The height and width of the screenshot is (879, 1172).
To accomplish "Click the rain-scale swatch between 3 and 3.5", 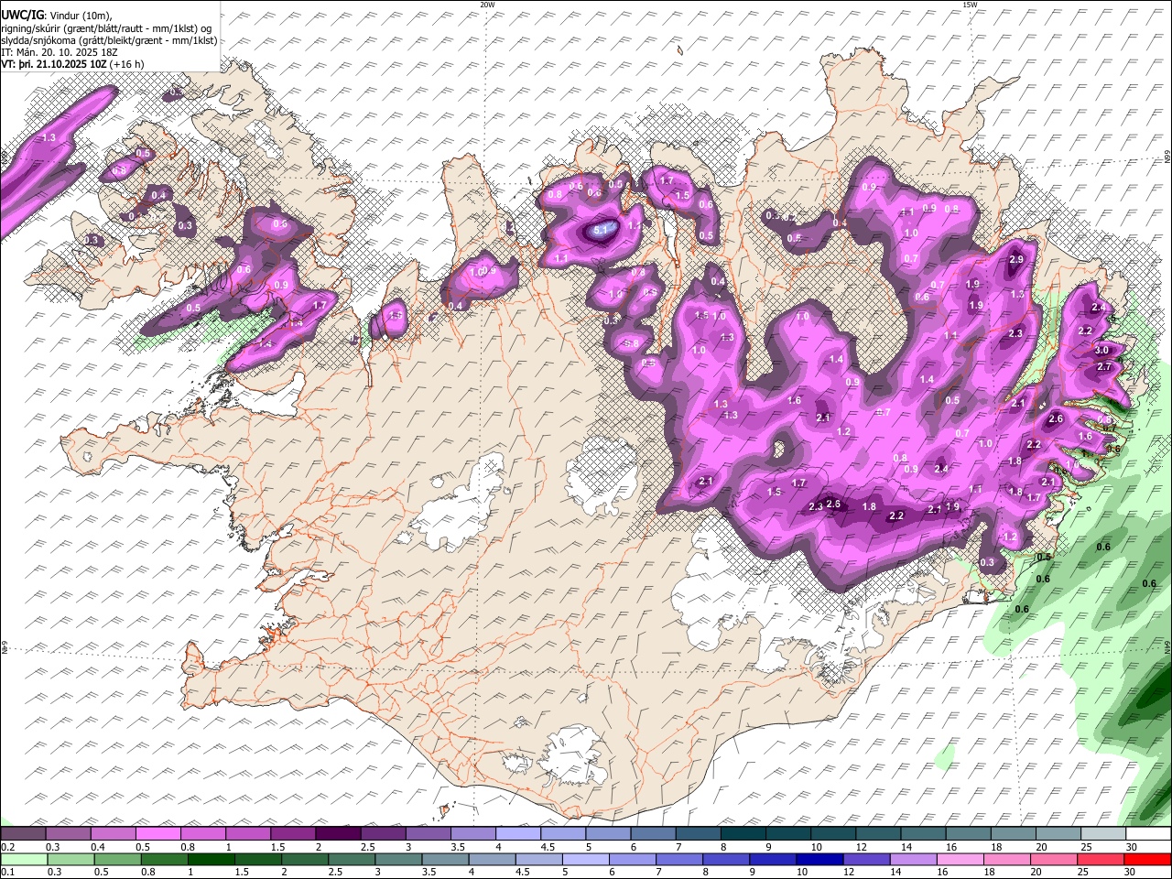I will [398, 860].
